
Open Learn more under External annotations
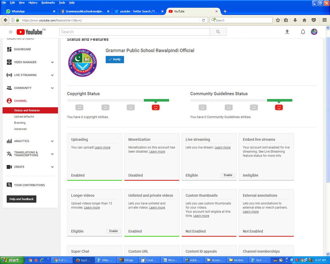coord(251,212)
